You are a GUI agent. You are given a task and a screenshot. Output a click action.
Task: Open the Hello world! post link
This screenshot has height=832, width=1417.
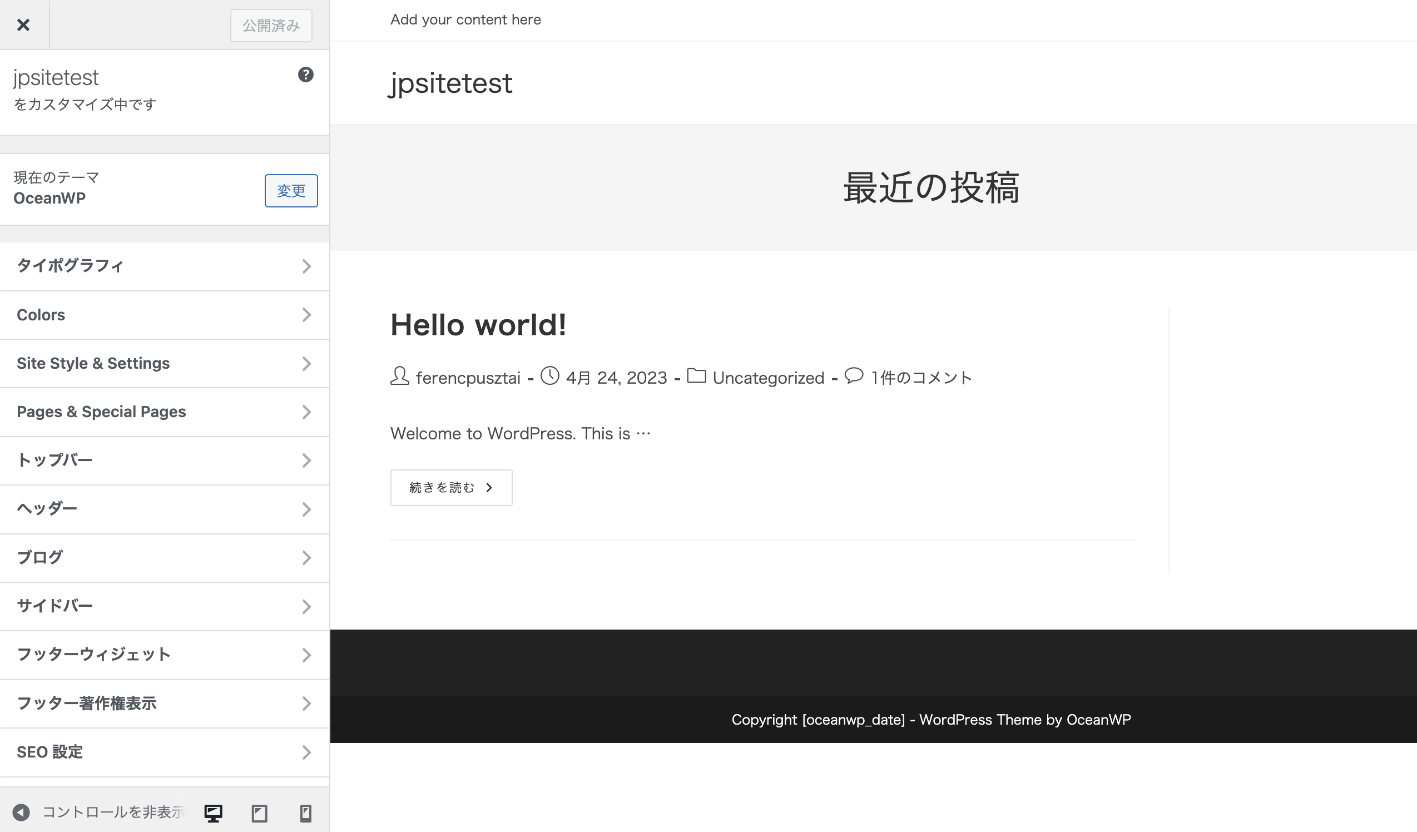click(478, 325)
